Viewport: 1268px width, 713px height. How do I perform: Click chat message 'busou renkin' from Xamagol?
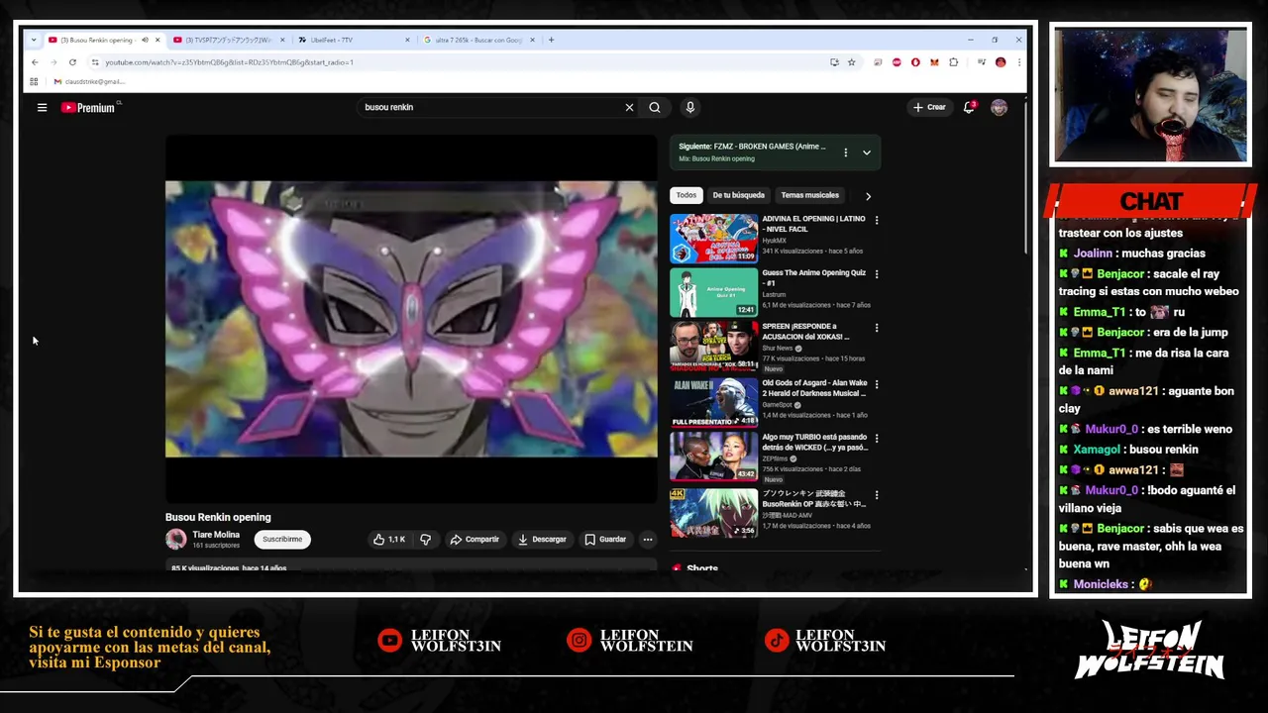(1128, 450)
